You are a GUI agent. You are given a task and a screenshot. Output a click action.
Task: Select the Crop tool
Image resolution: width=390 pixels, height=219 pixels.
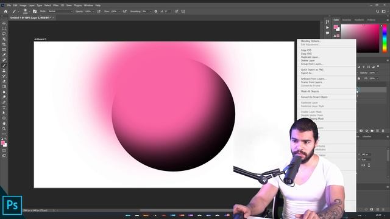[x=4, y=44]
